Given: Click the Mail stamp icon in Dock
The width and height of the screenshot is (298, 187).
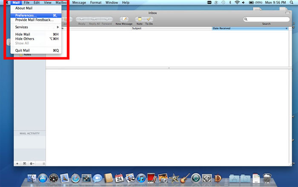Looking at the screenshot, I should [x=65, y=178].
